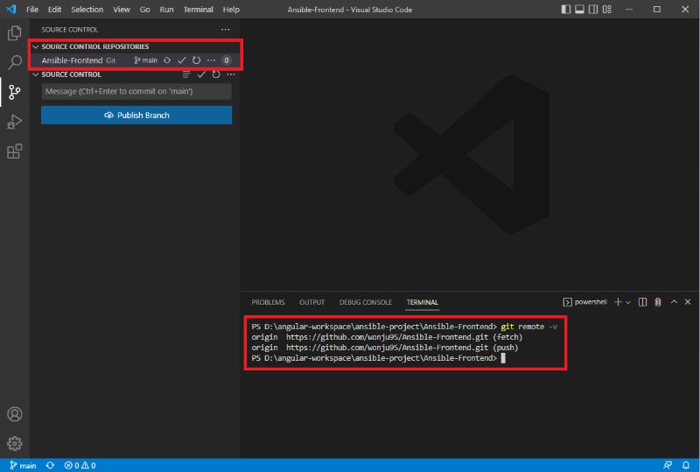Maximize the terminal panel size
Image resolution: width=700 pixels, height=472 pixels.
tap(674, 302)
